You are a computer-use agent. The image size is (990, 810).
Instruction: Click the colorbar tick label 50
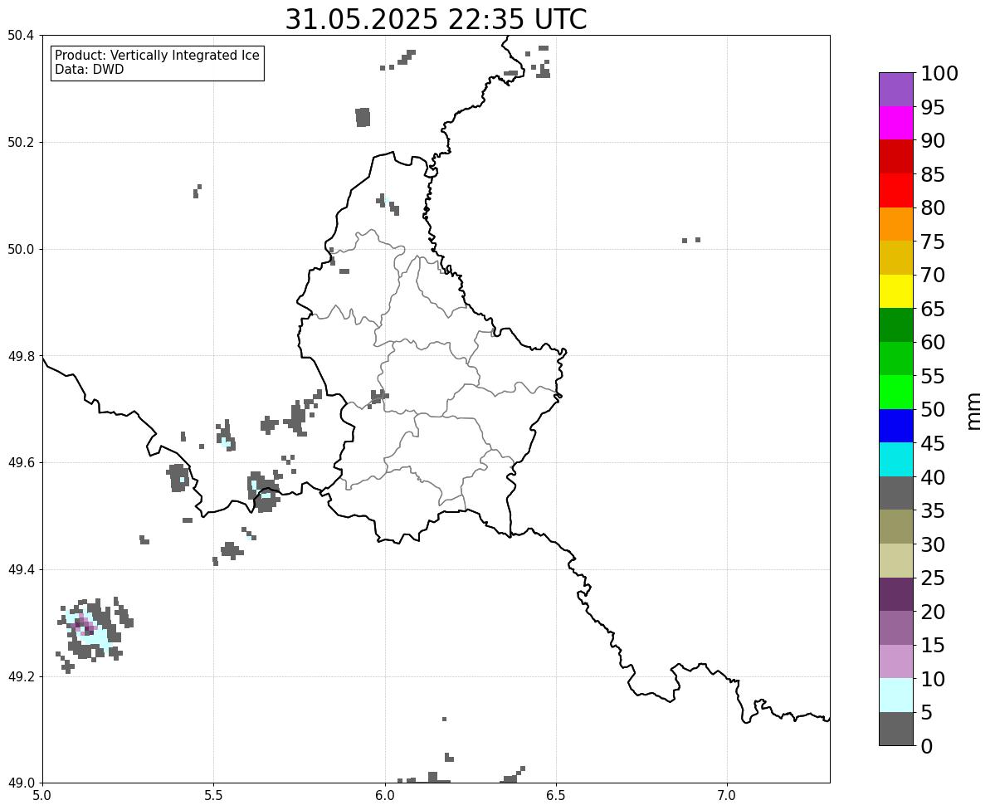point(933,410)
